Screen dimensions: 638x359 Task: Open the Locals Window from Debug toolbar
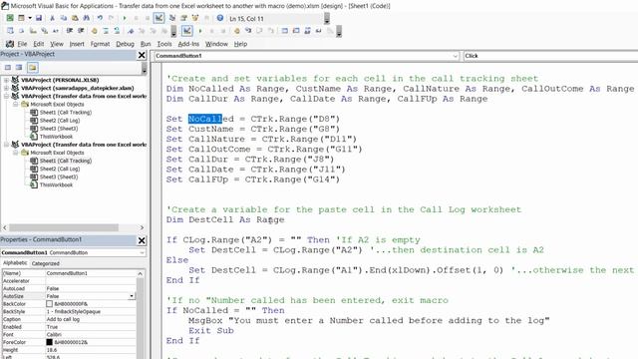click(x=284, y=31)
